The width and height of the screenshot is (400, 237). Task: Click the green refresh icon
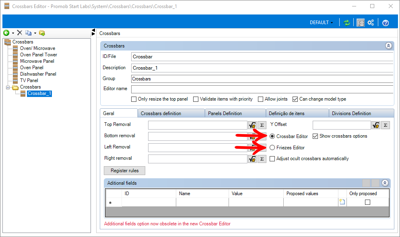[347, 23]
